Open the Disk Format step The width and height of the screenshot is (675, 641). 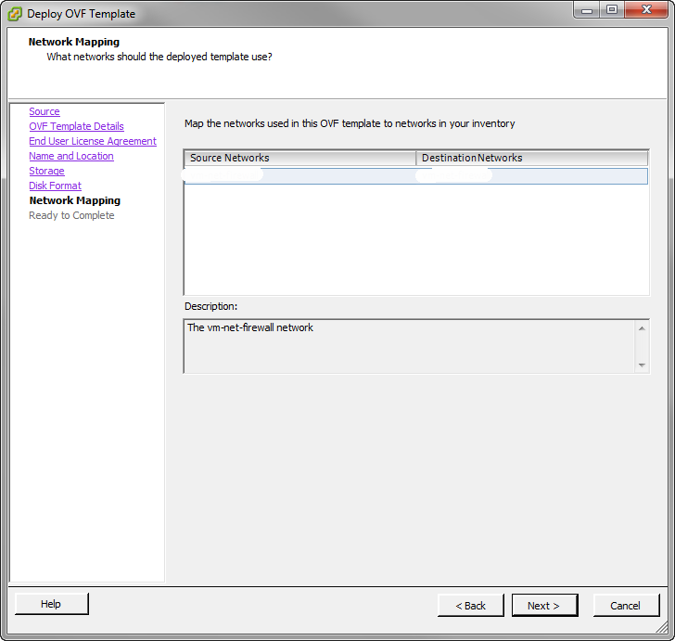(x=55, y=186)
